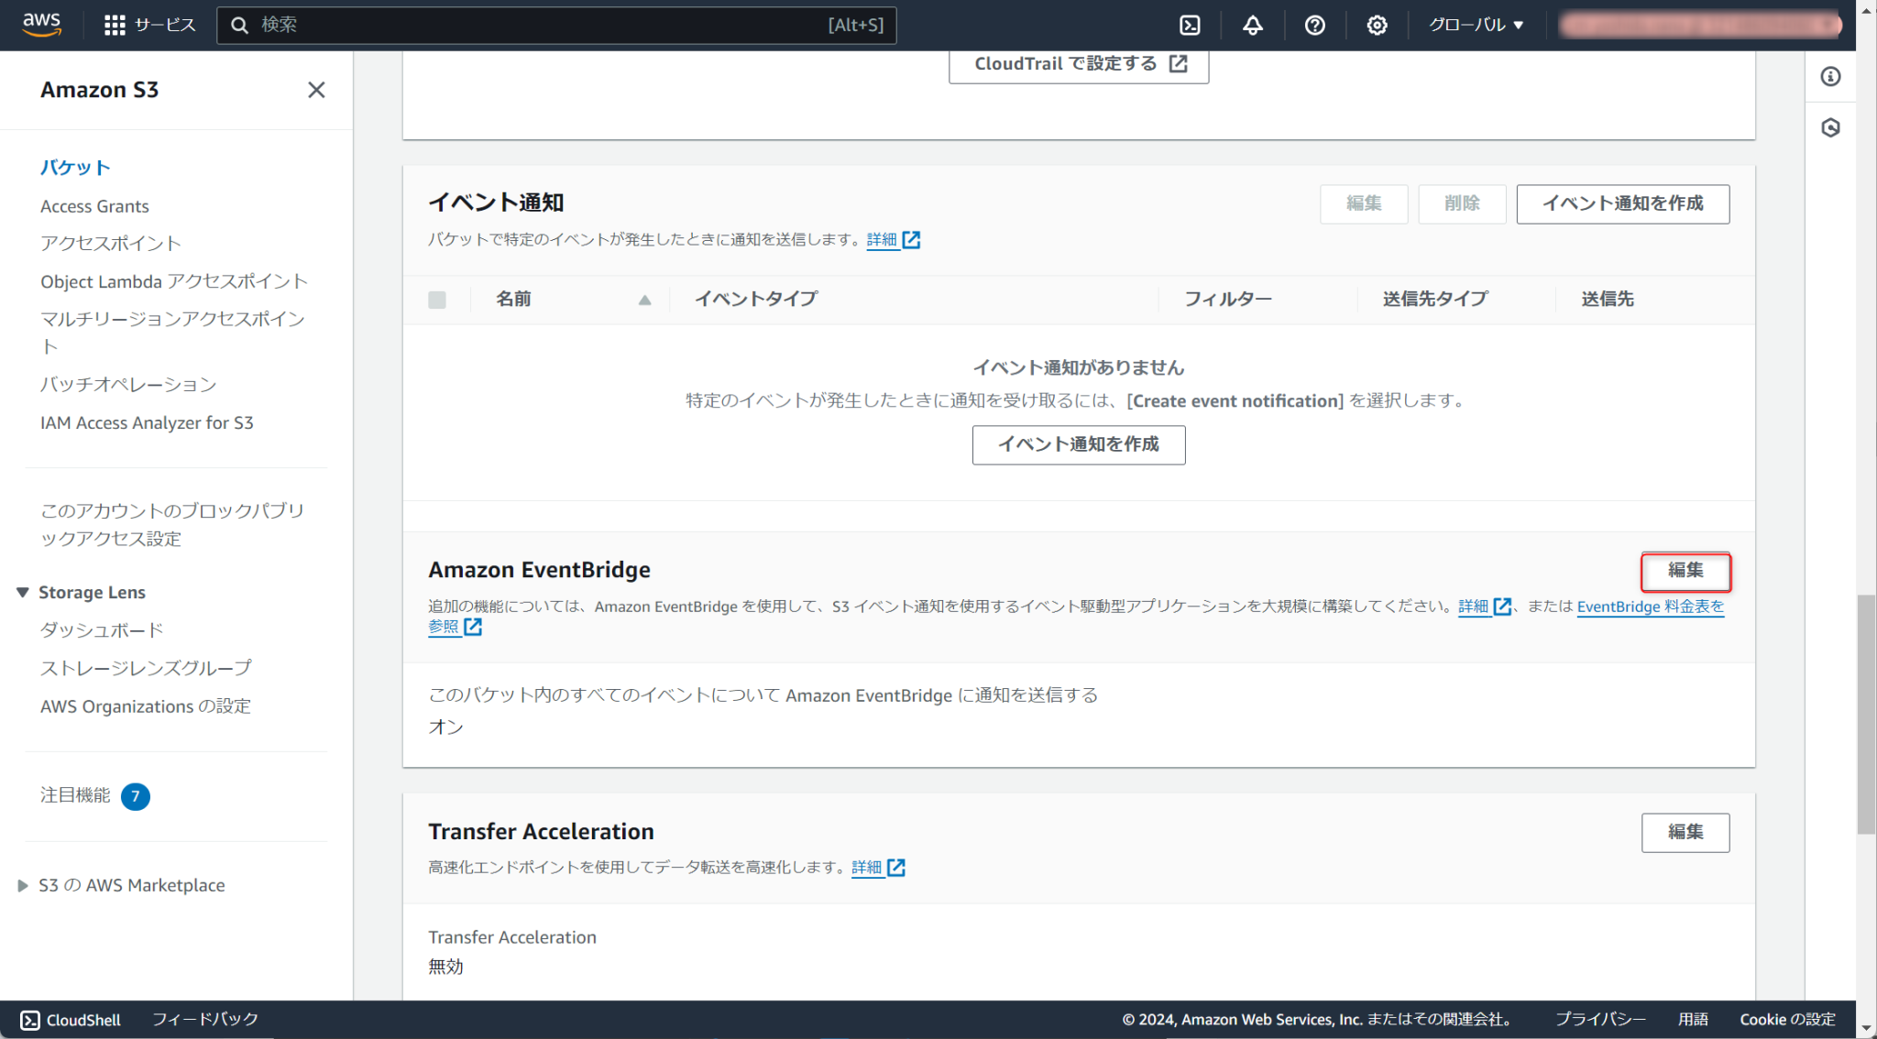This screenshot has width=1877, height=1039.
Task: Open CloudShell from the terminal icon in top bar
Action: pos(1190,25)
